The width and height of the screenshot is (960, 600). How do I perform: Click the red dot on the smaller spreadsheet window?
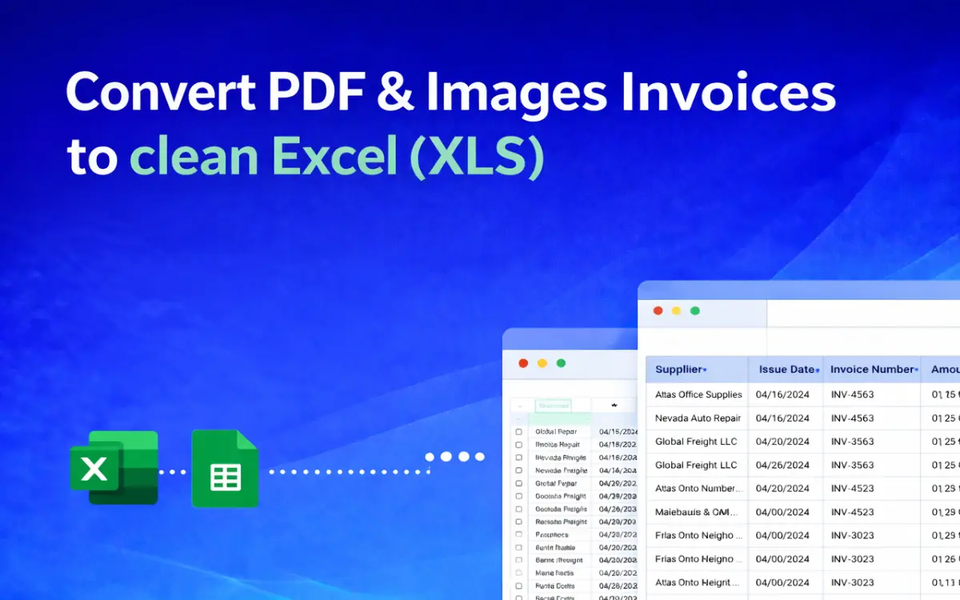coord(523,362)
